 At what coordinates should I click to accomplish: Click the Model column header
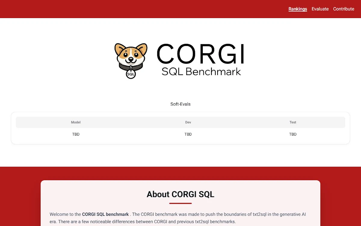(x=76, y=122)
